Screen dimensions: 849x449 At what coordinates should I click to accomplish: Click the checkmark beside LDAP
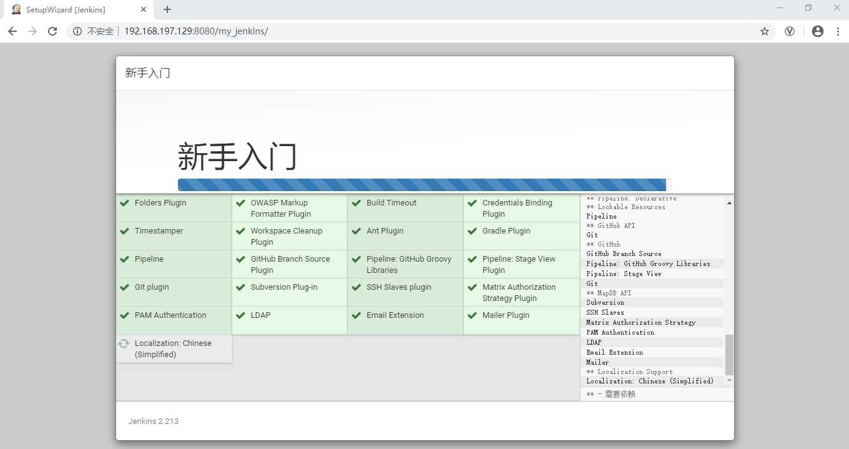pos(240,315)
